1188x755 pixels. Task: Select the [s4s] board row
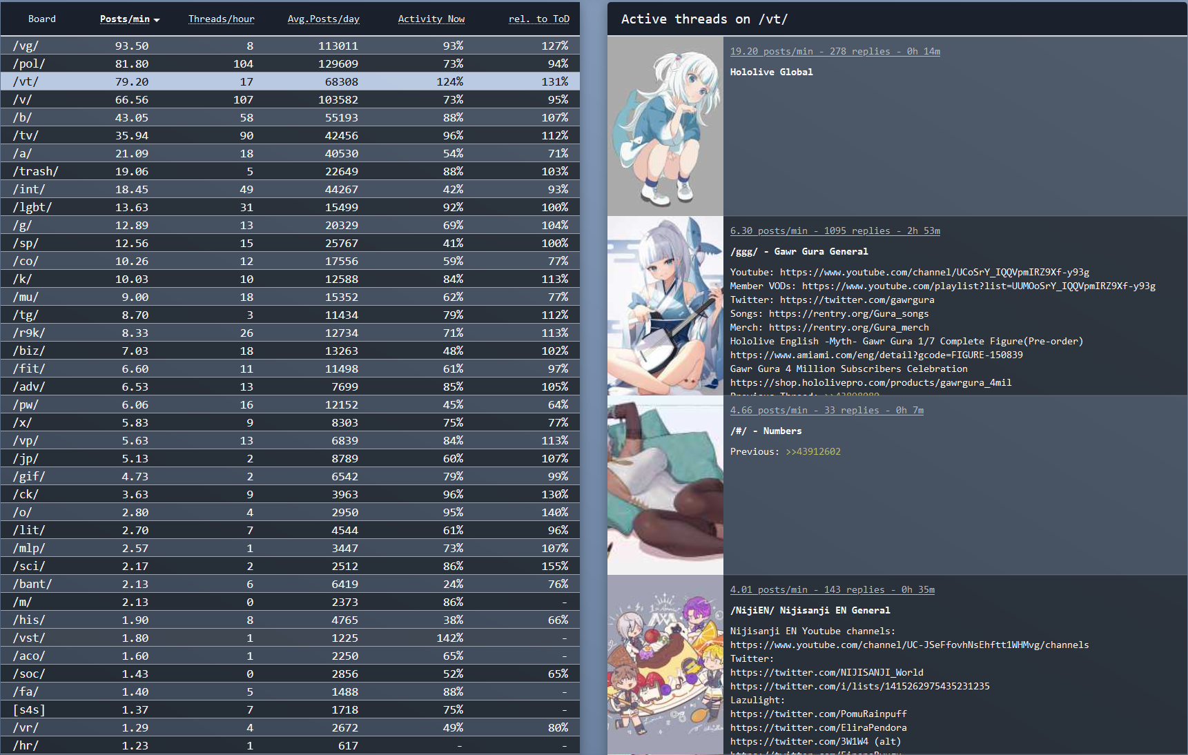click(x=290, y=709)
